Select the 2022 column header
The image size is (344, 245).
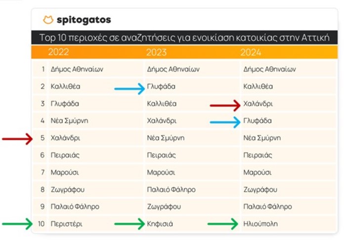pyautogui.click(x=59, y=52)
